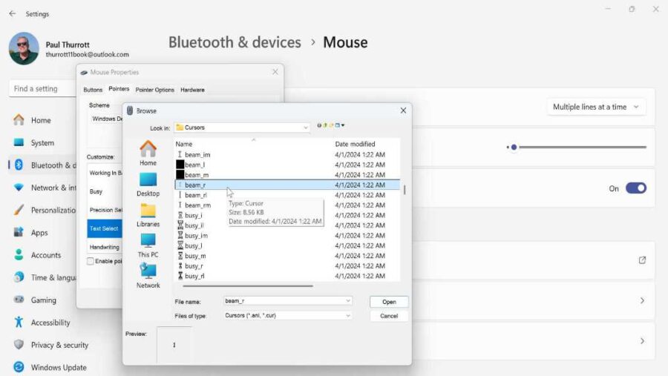Click the Open button
Screen dimensions: 668x376
click(389, 302)
